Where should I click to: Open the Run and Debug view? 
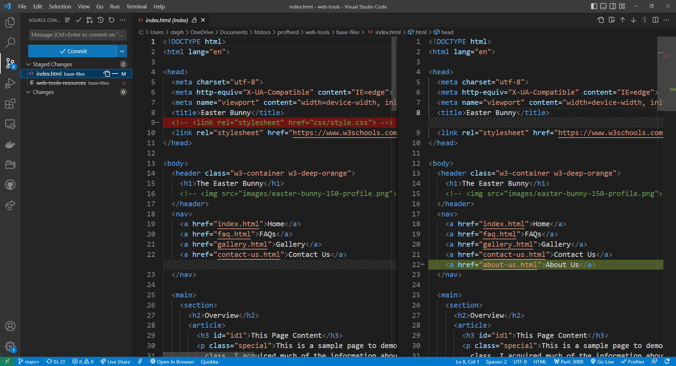pos(10,83)
